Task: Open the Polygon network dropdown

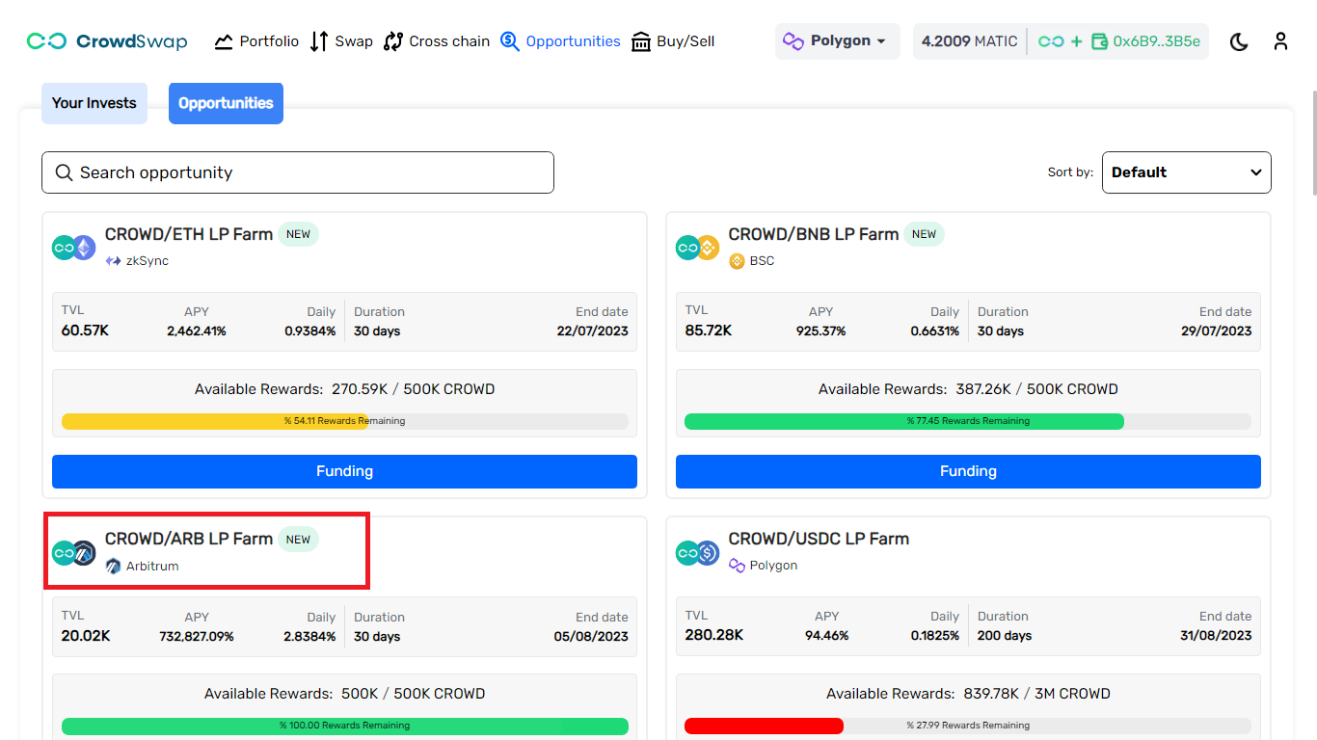Action: pyautogui.click(x=837, y=41)
